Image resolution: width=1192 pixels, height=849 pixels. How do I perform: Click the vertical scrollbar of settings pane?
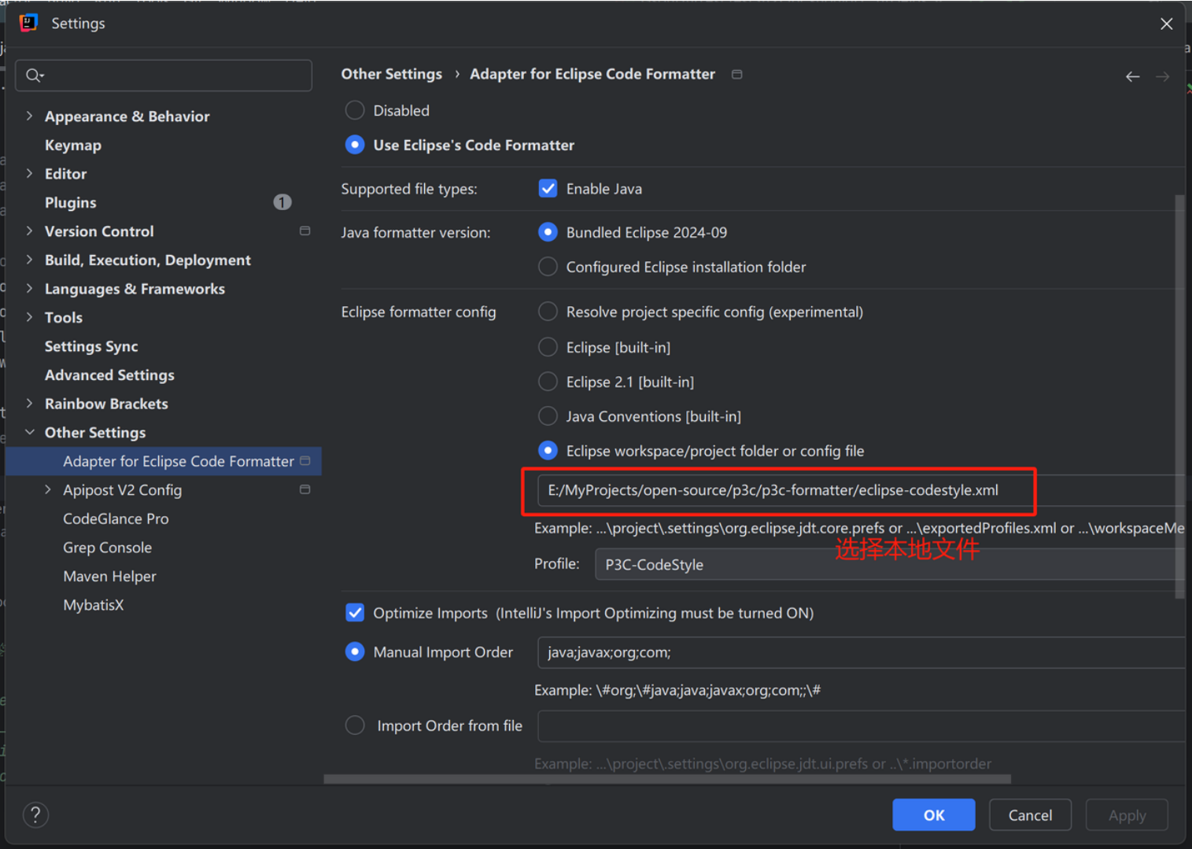tap(1179, 397)
